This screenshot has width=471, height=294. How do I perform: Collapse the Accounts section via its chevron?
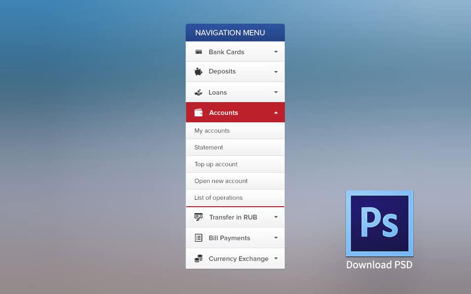[x=276, y=112]
